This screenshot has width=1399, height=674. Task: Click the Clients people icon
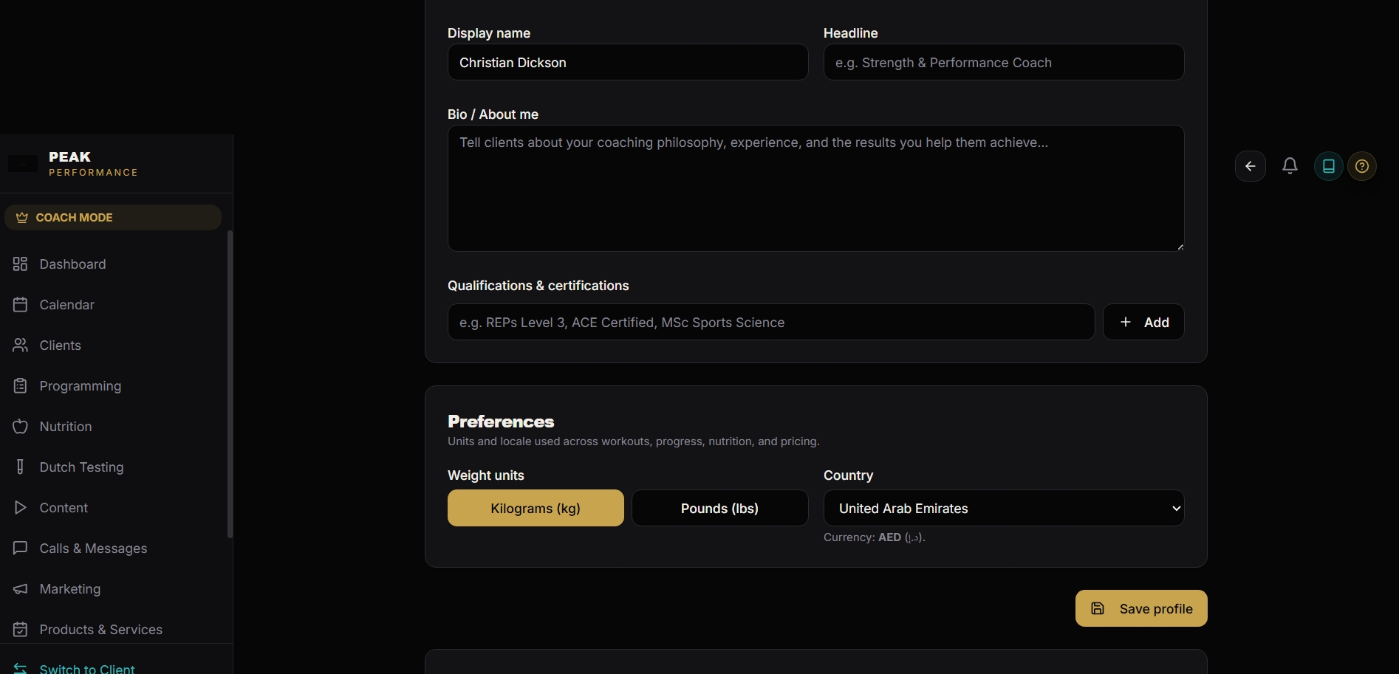(x=20, y=345)
